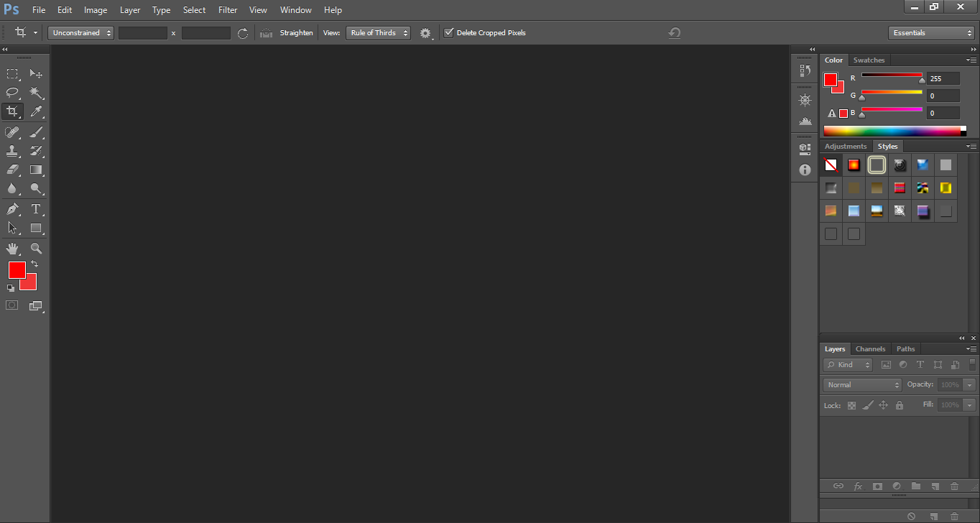This screenshot has height=523, width=980.
Task: Open the Filter menu
Action: click(228, 10)
